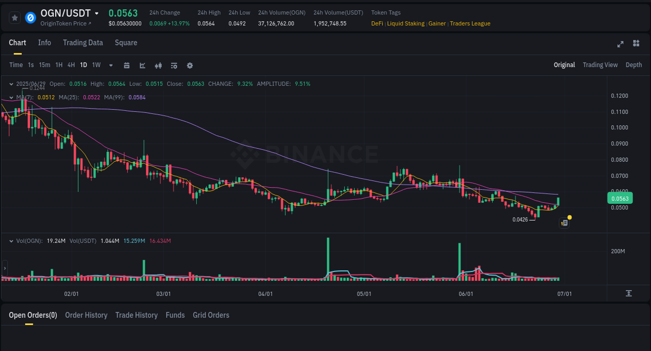This screenshot has width=651, height=351.
Task: Open the chart display options icon
Action: [x=173, y=65]
